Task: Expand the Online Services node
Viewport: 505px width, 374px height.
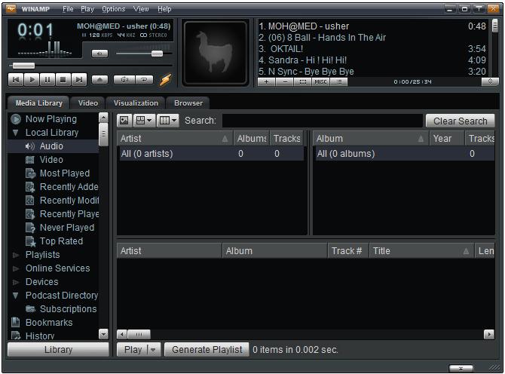Action: 16,268
